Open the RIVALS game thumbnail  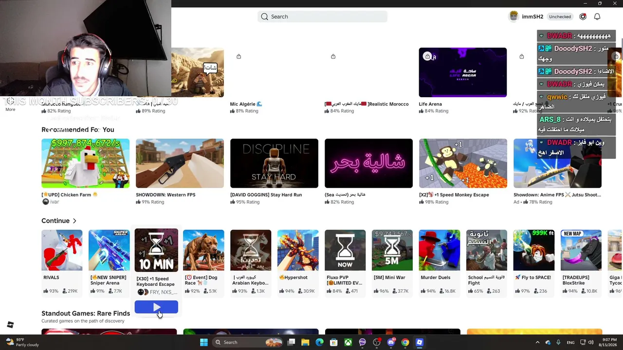tap(62, 250)
